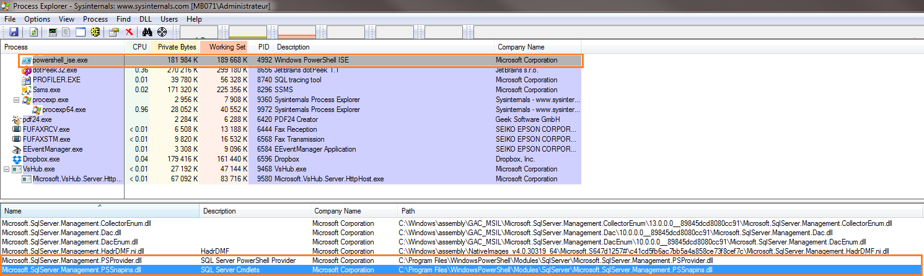
Task: Click the 'PDF24 Creator' description cell
Action: pyautogui.click(x=296, y=119)
